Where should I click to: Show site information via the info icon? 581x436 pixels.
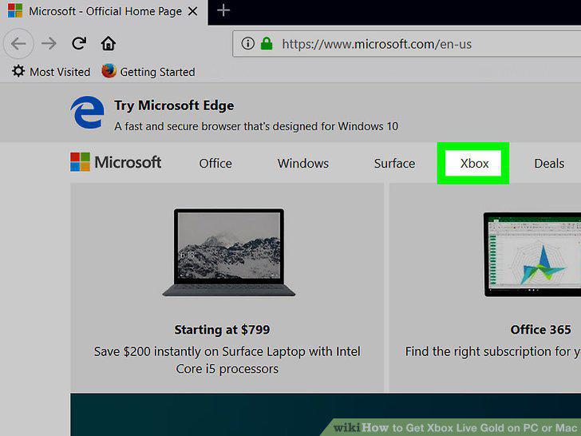coord(247,44)
